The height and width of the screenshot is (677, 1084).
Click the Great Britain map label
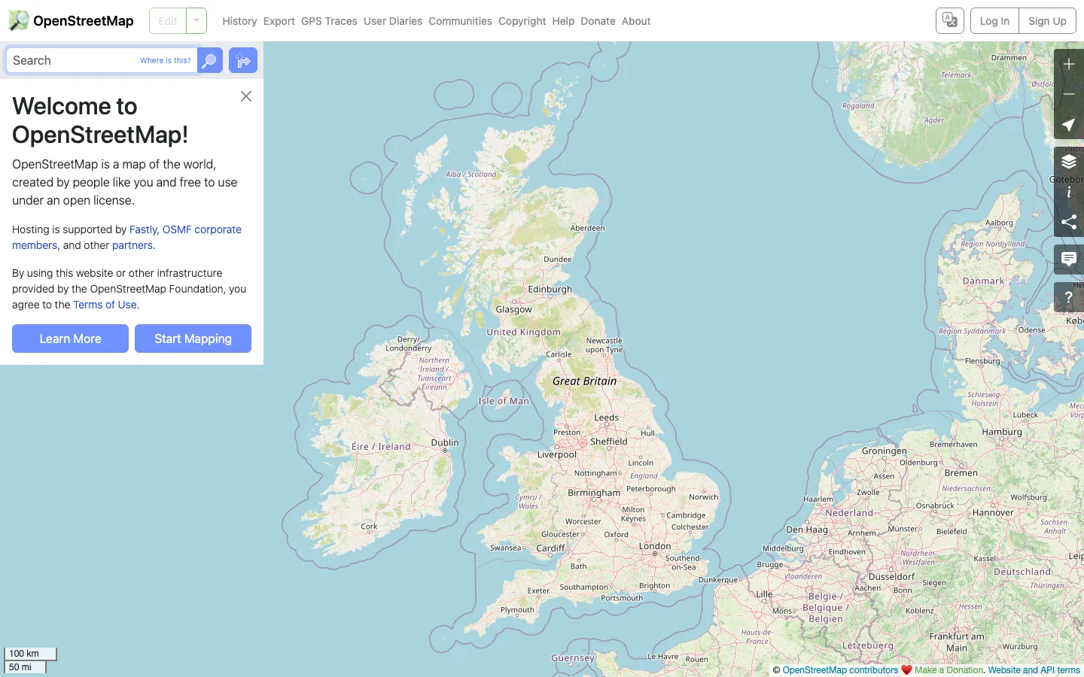(584, 381)
